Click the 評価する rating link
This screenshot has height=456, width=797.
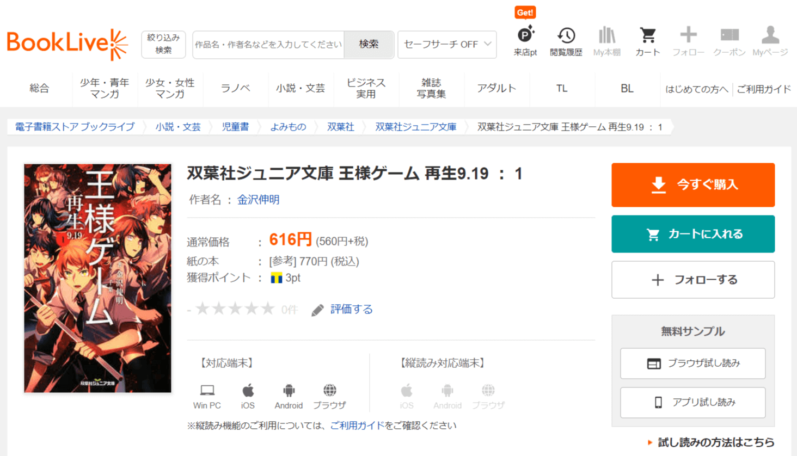(x=352, y=309)
